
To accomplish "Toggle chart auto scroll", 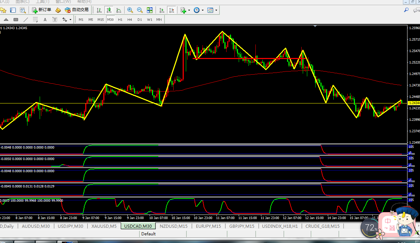I will (x=161, y=10).
